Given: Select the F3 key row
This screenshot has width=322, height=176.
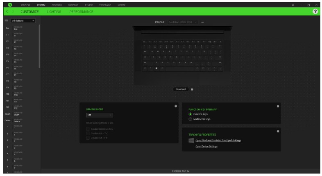Looking at the screenshot, I should (21, 48).
